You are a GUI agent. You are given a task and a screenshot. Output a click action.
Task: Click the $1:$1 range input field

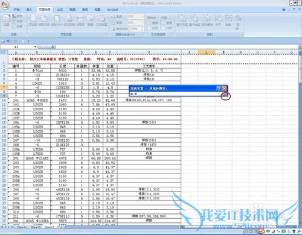pos(176,94)
